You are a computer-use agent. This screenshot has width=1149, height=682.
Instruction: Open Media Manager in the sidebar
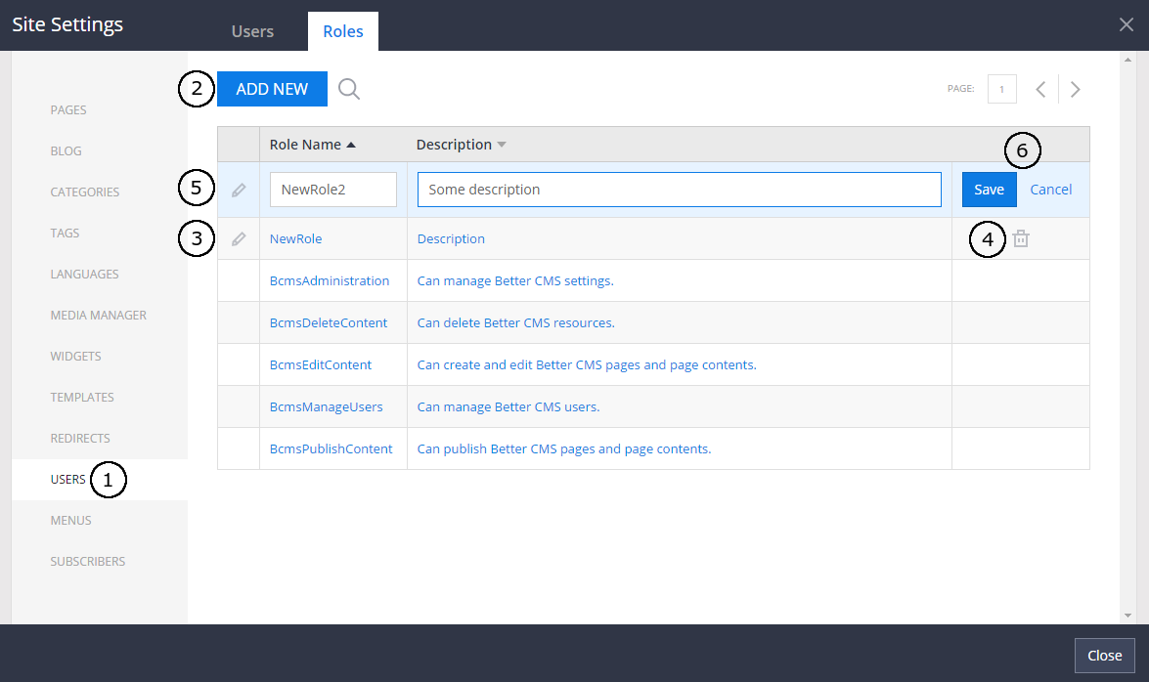click(x=98, y=315)
